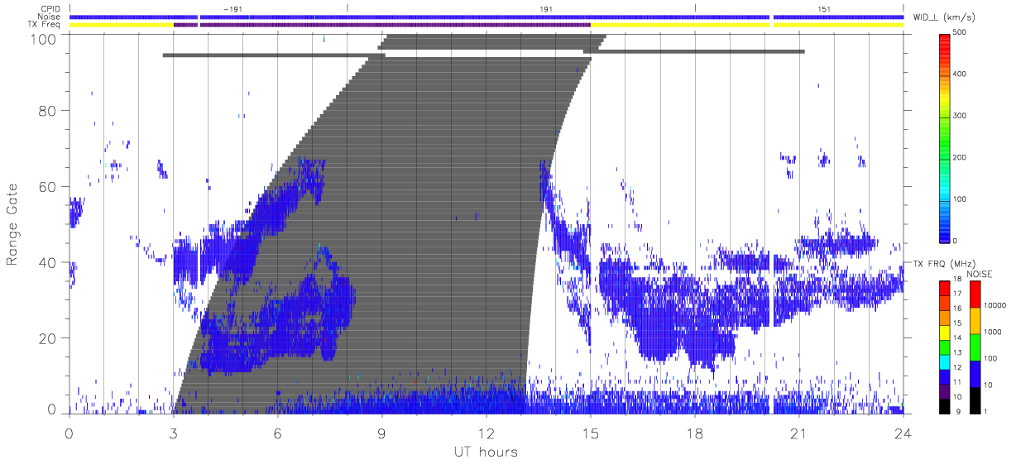Click the '14' tick on TX FRQ legend
The width and height of the screenshot is (1016, 469).
coord(956,339)
